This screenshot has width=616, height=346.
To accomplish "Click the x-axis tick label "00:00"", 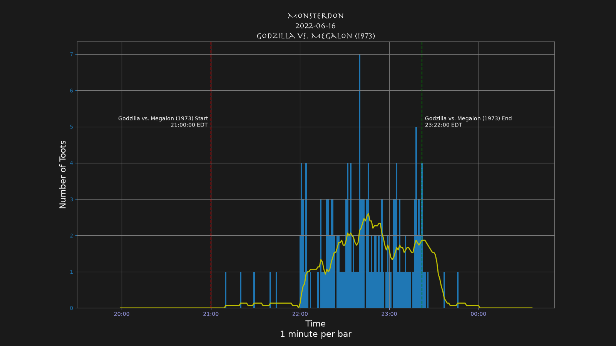I will click(x=479, y=314).
